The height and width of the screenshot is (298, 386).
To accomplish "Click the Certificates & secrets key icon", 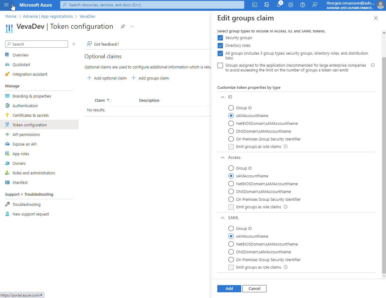I will [7, 115].
